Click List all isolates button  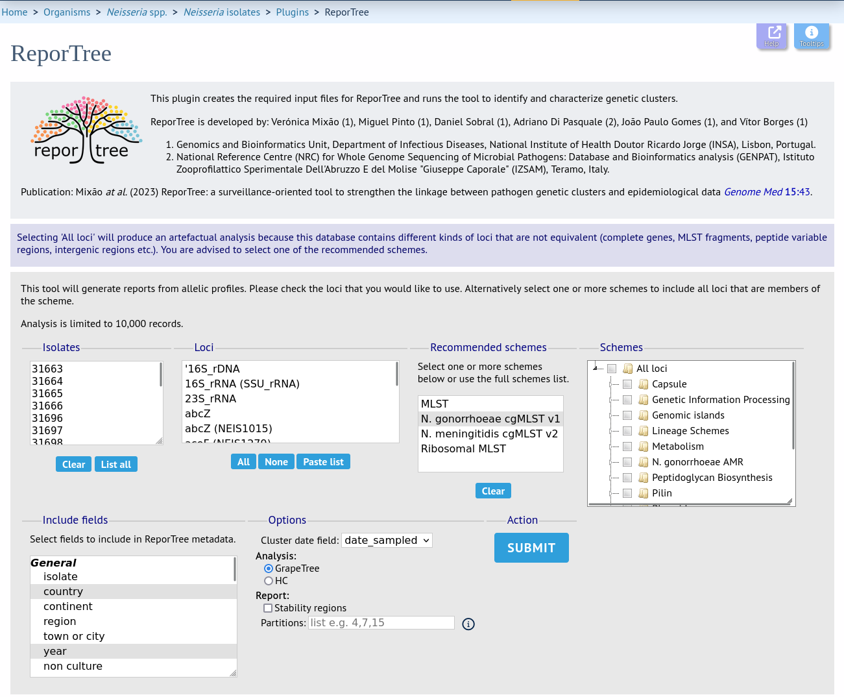coord(116,465)
